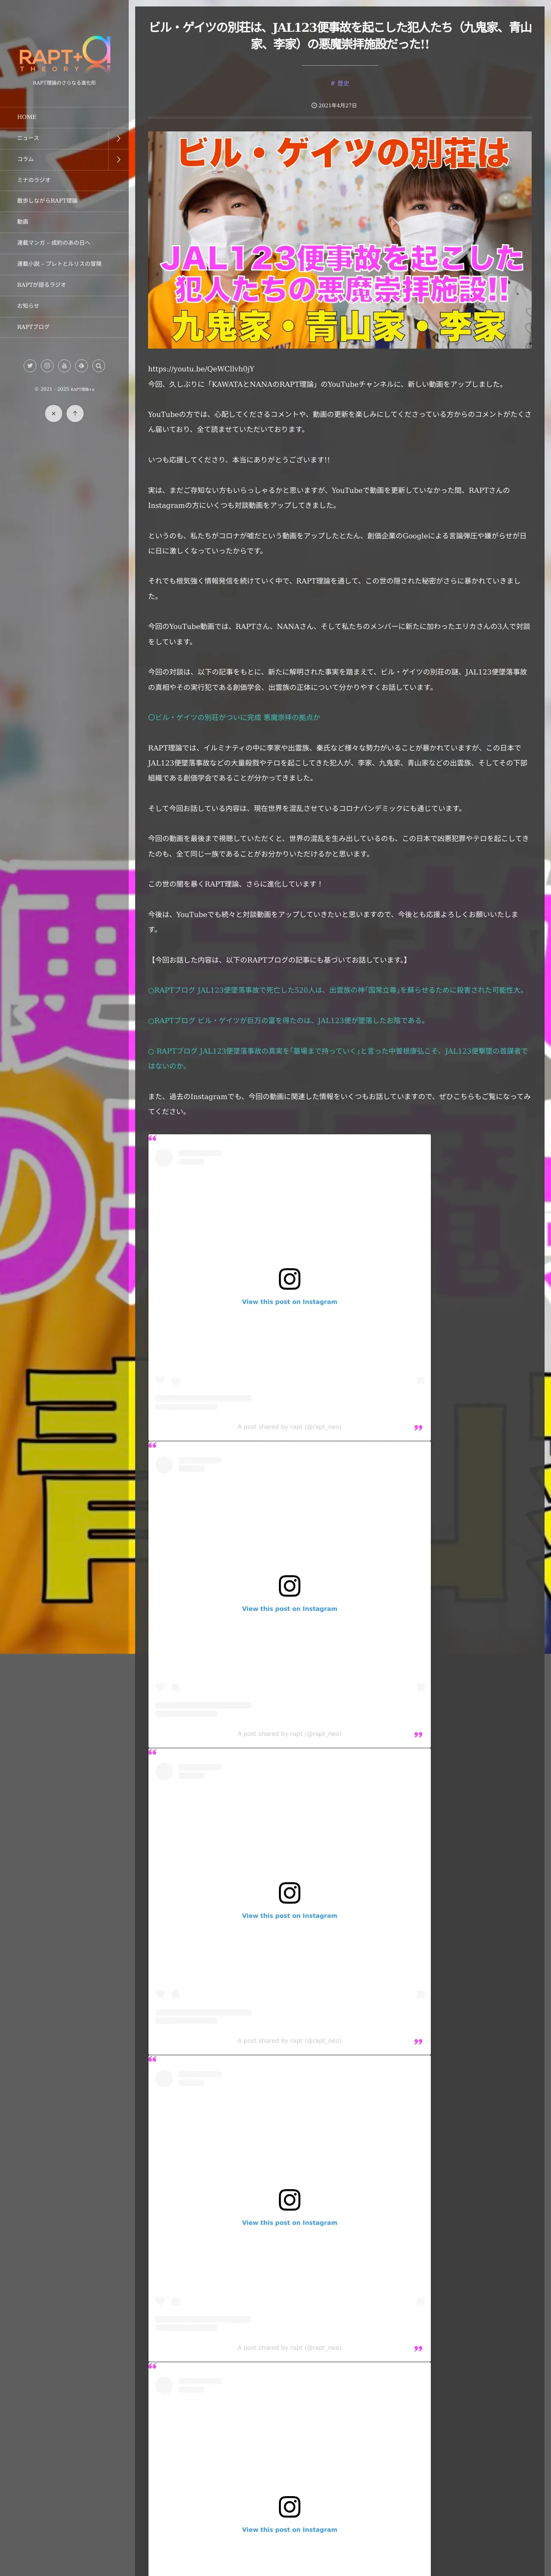Screen dimensions: 551x2576
Task: Click 'View this post on Instagram' in first embed
Action: pos(289,1302)
